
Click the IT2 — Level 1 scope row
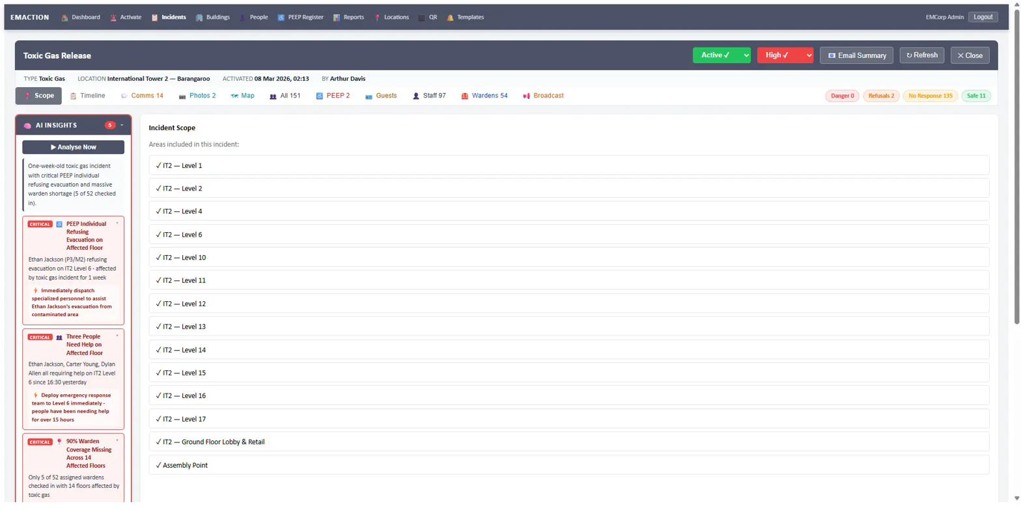tap(568, 165)
